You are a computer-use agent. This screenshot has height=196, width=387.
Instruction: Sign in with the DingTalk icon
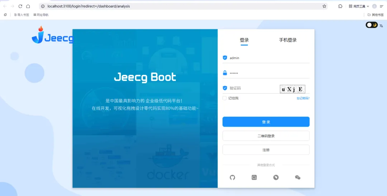(276, 177)
